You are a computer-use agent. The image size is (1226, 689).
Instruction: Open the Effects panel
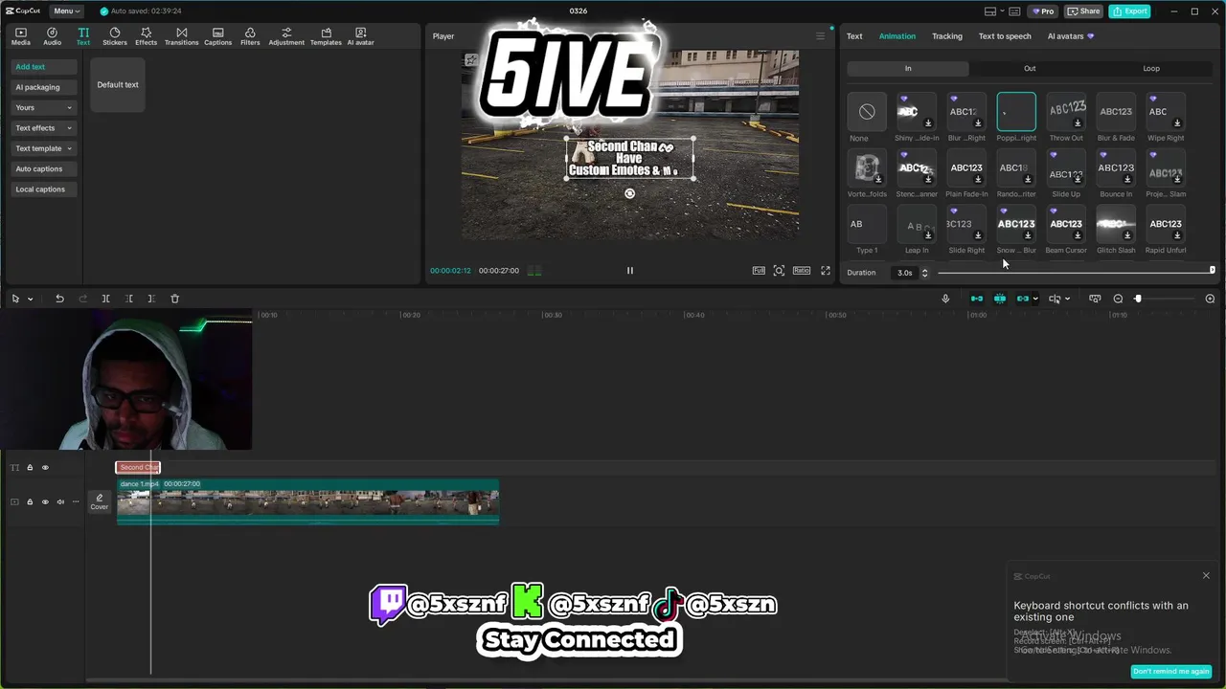coord(146,36)
